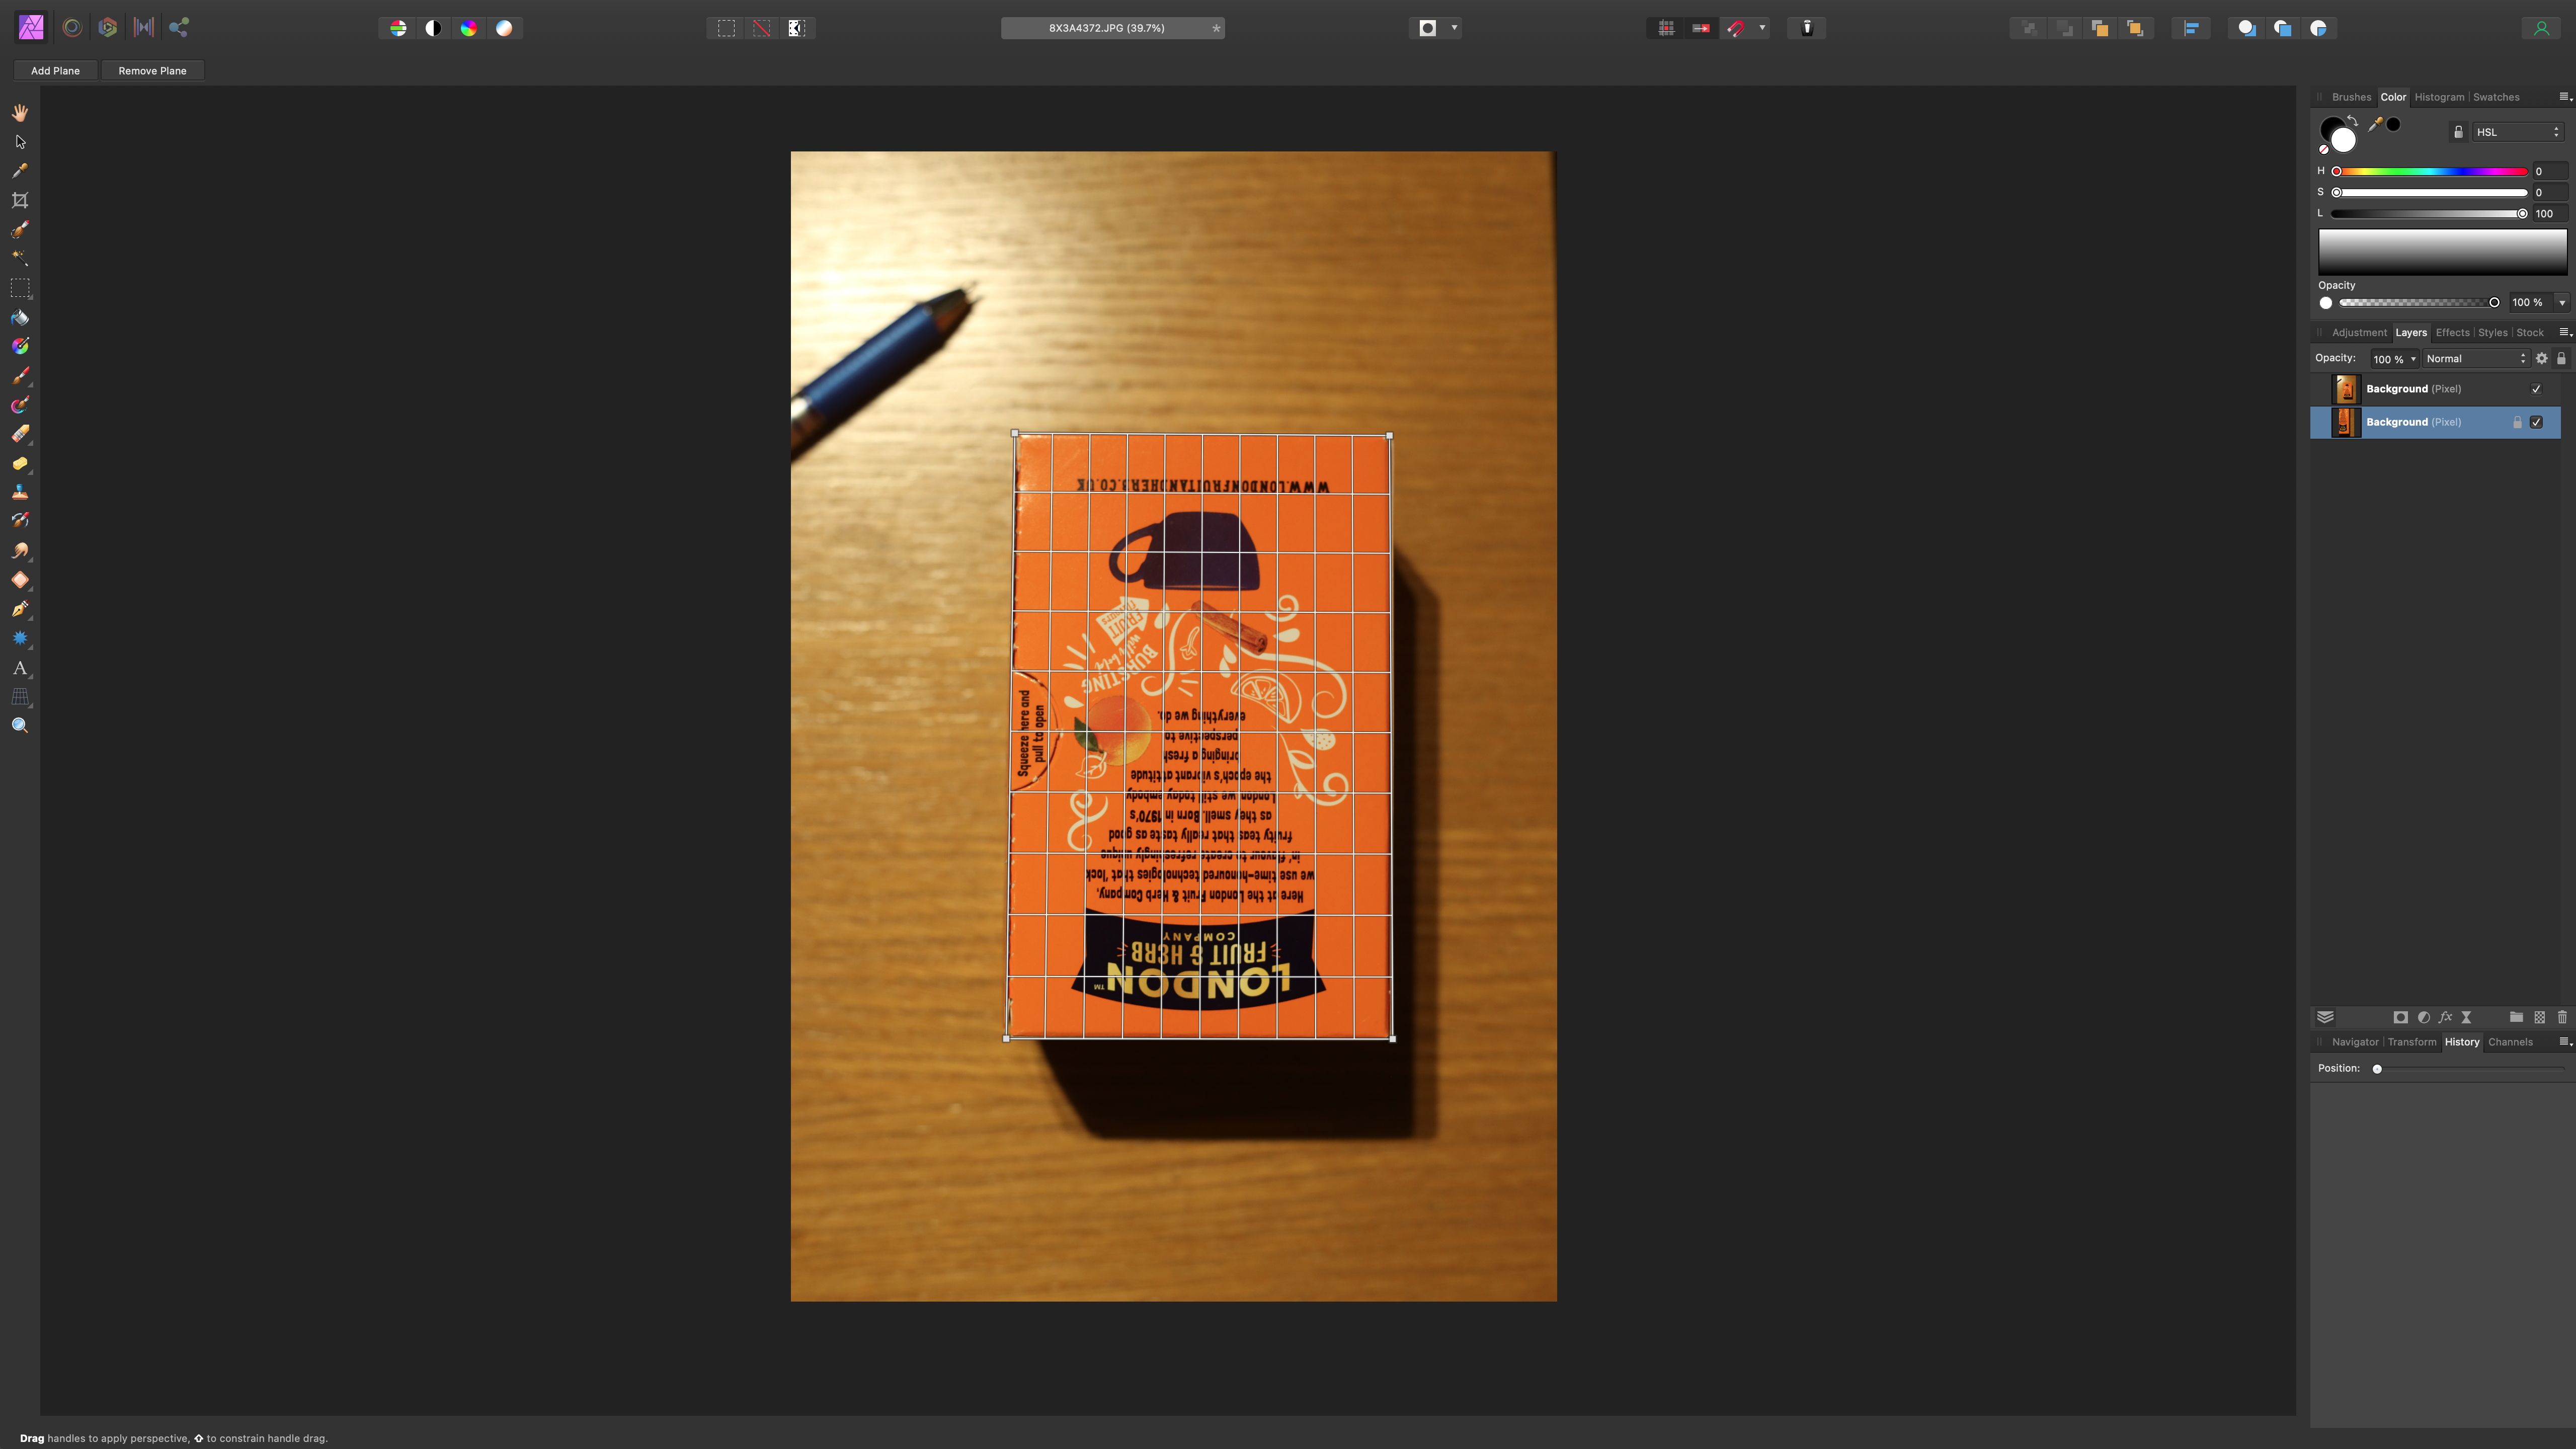
Task: Select the Move tool arrow
Action: coord(20,142)
